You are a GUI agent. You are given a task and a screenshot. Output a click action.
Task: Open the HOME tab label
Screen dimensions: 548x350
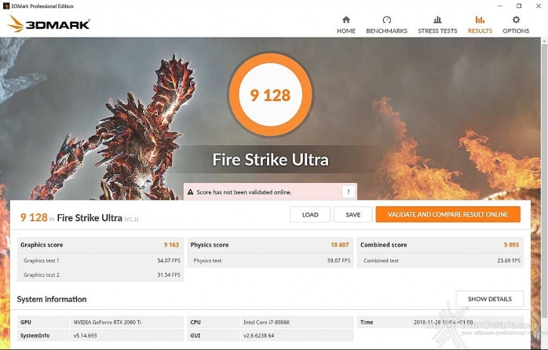point(346,31)
